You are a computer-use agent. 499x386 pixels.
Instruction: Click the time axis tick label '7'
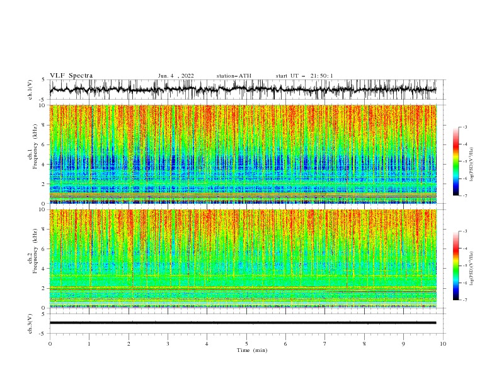[x=325, y=344]
